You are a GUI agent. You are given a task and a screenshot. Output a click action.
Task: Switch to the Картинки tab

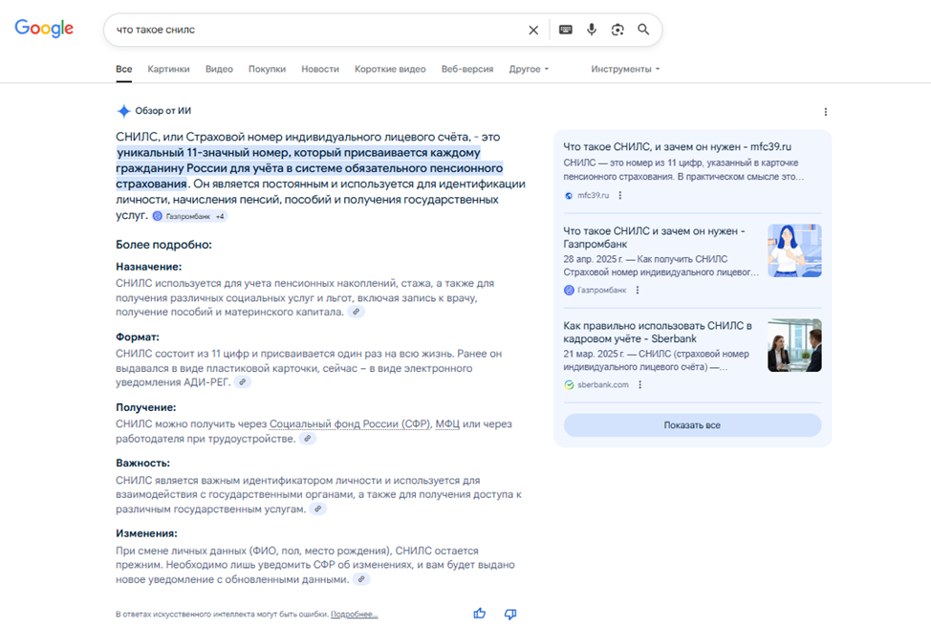(168, 69)
